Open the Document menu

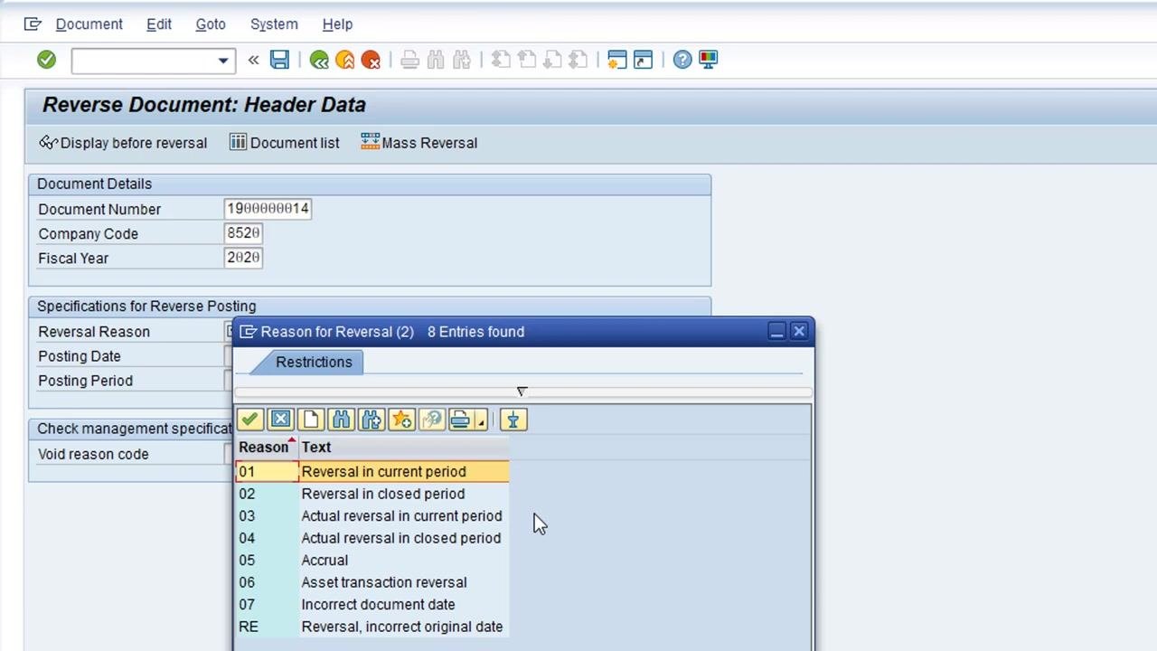[89, 24]
